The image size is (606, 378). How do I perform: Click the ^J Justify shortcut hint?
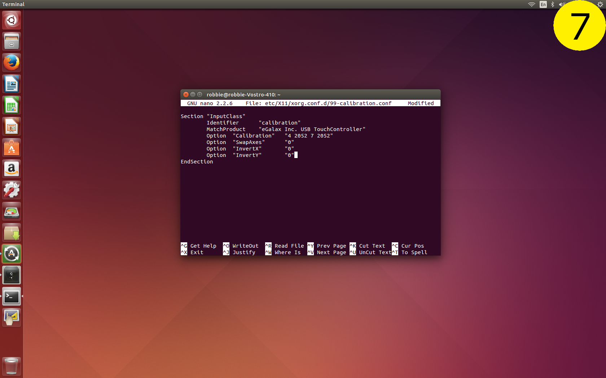[239, 252]
